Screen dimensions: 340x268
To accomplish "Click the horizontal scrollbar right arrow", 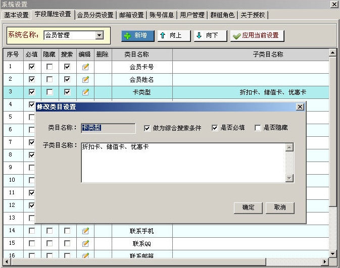I will [325, 261].
